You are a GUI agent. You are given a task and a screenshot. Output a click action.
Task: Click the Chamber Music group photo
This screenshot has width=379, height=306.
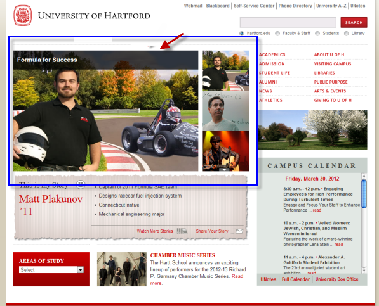122,269
